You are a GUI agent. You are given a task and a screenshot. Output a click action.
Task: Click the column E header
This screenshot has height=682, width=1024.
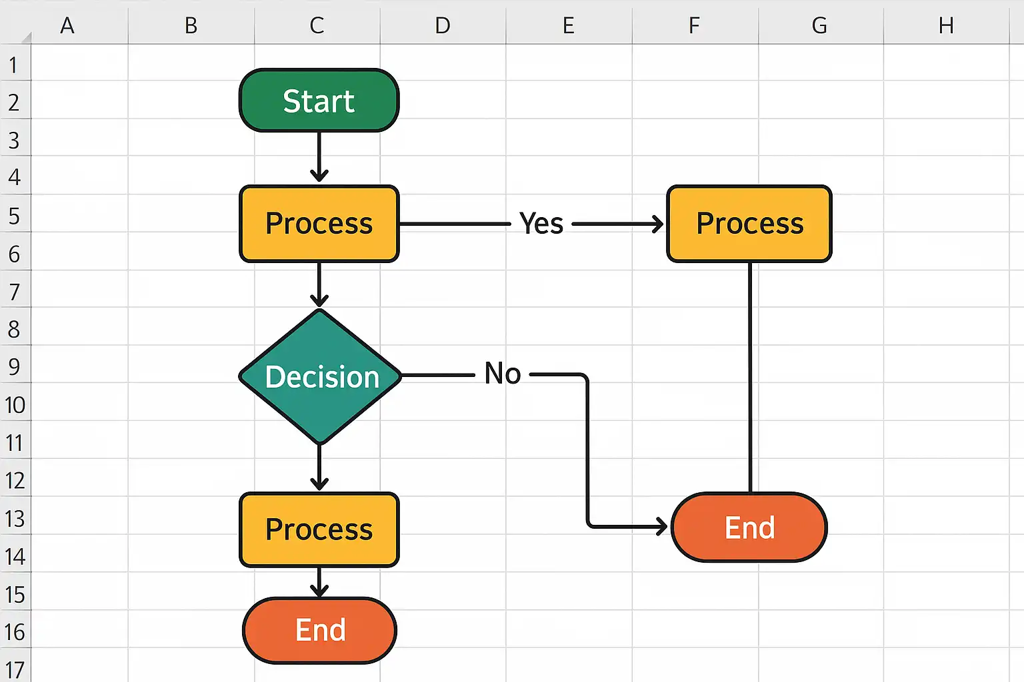pyautogui.click(x=569, y=25)
